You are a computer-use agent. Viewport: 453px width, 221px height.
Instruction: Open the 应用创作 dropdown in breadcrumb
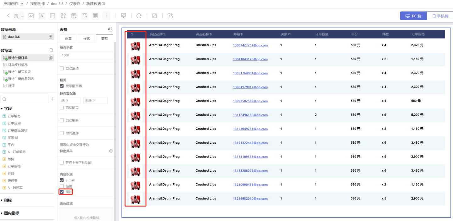click(x=22, y=4)
